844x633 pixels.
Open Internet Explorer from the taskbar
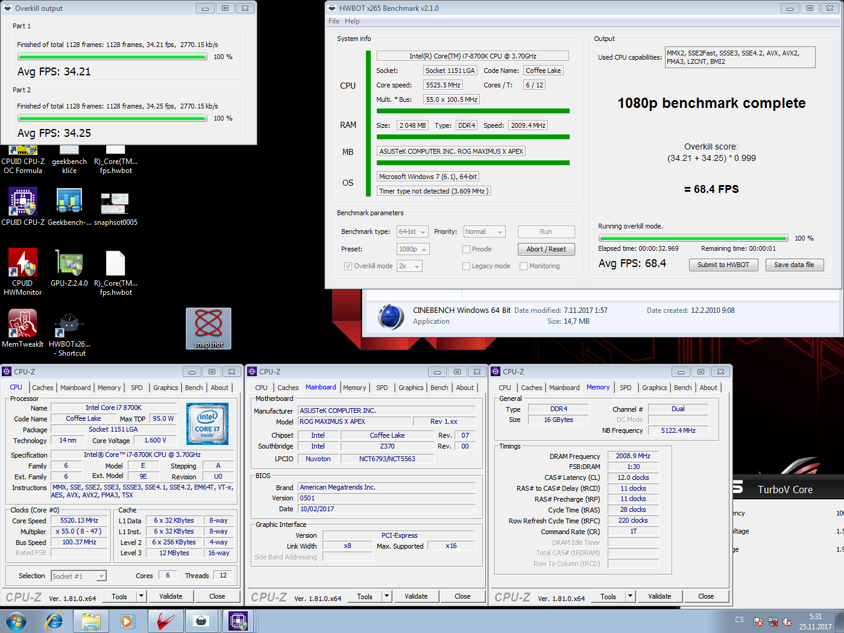point(54,621)
